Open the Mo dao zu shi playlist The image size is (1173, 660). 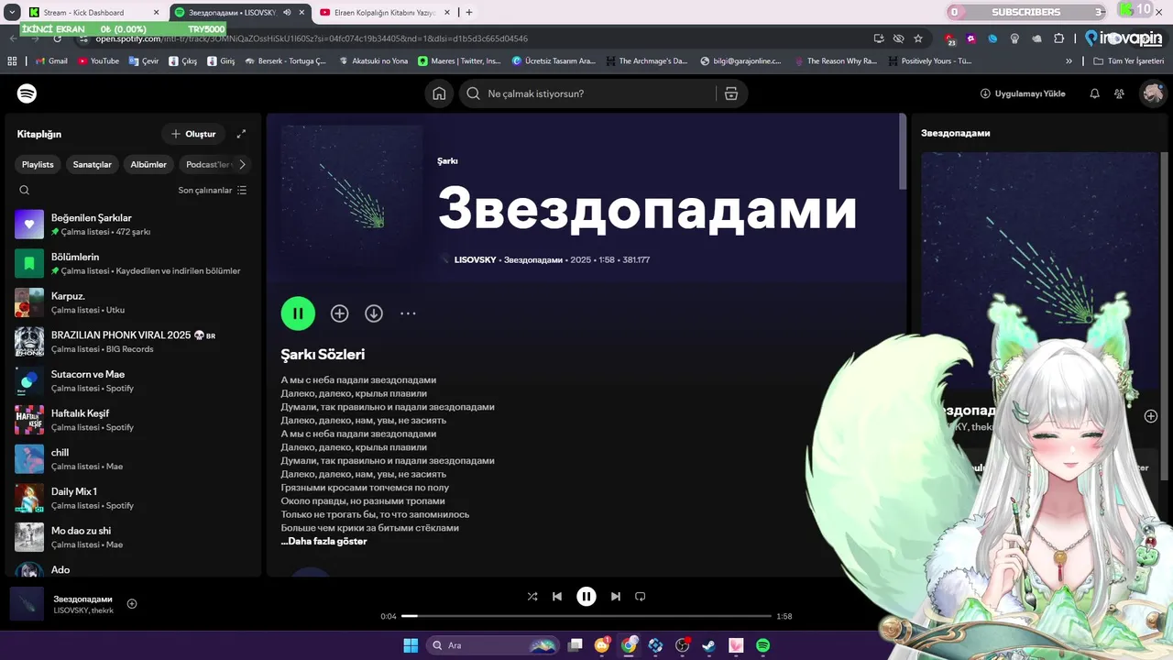132,537
